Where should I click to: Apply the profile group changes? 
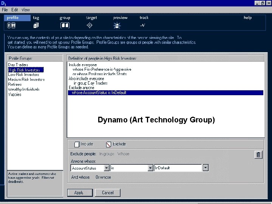click(x=80, y=193)
